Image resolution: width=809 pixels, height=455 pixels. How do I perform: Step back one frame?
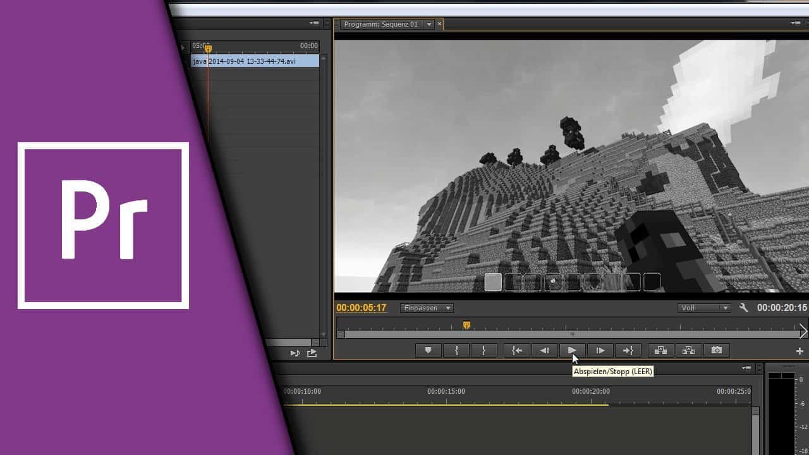[544, 350]
